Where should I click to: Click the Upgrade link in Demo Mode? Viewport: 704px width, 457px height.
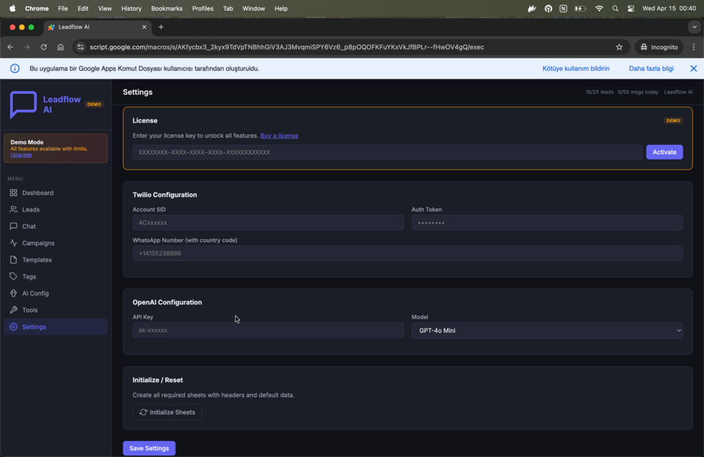point(21,155)
